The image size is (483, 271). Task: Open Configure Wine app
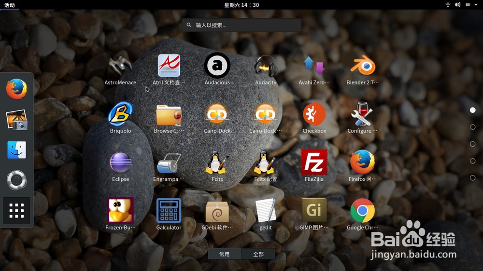pos(362,118)
